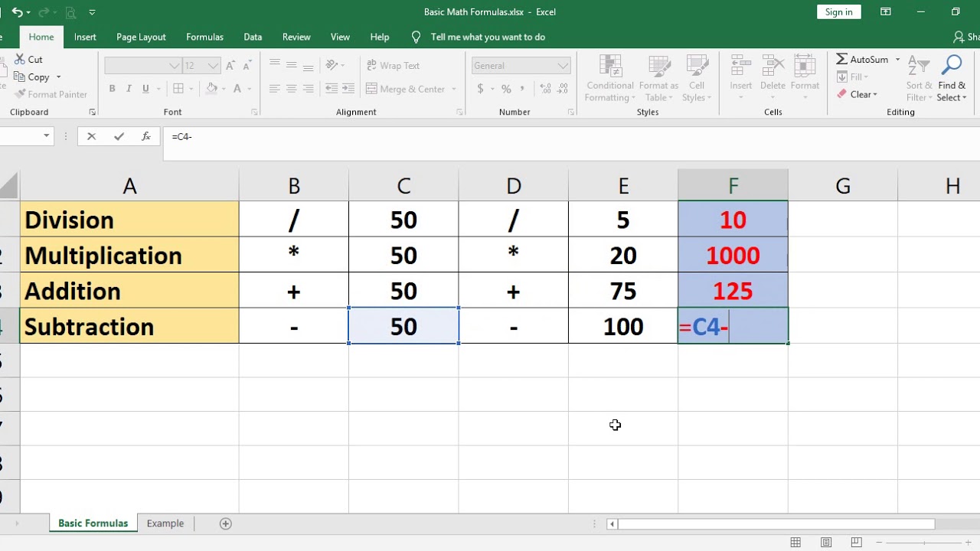Apply Percent Style
Screen dimensions: 980x551
pos(506,89)
